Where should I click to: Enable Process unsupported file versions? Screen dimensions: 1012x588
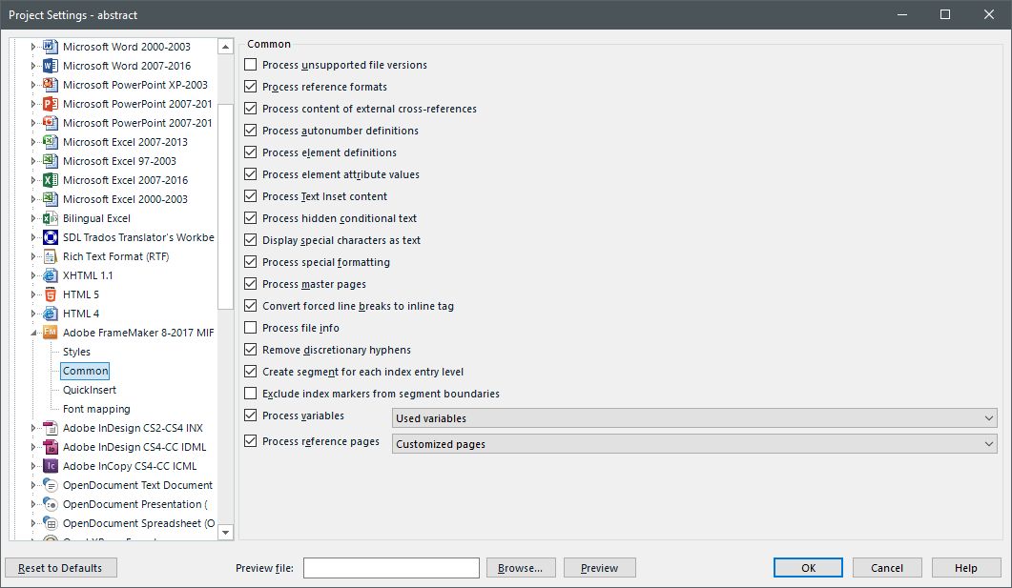[251, 65]
